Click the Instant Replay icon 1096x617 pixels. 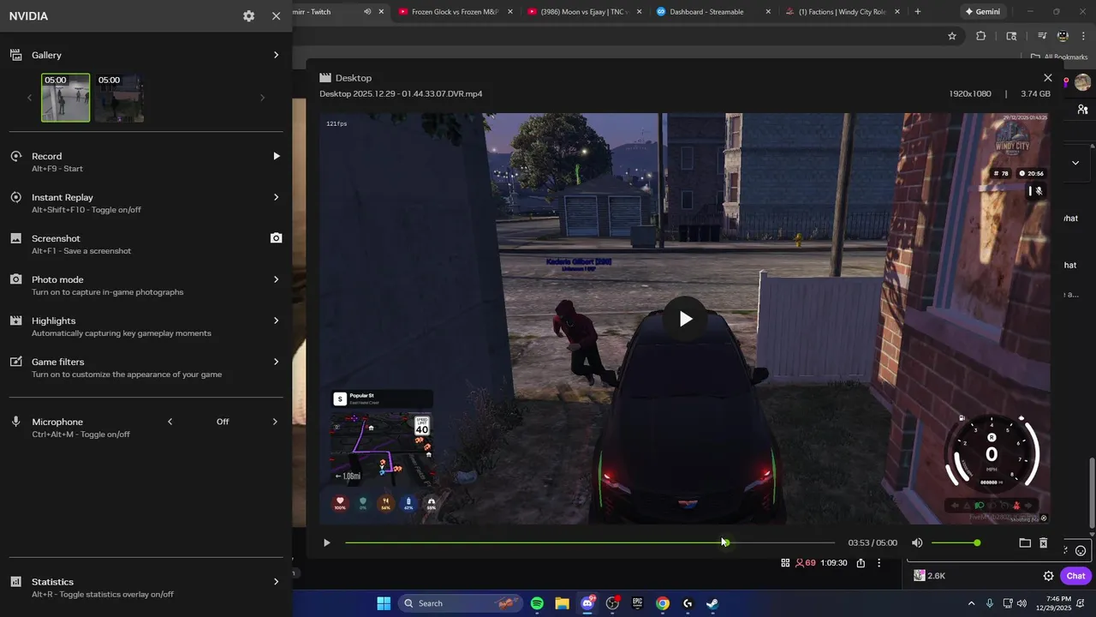click(x=15, y=197)
